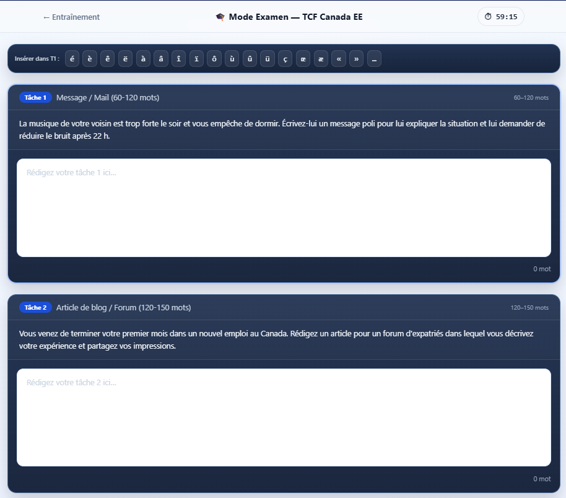Viewport: 566px width, 498px height.
Task: Go back via Entraînement link
Action: (x=71, y=17)
